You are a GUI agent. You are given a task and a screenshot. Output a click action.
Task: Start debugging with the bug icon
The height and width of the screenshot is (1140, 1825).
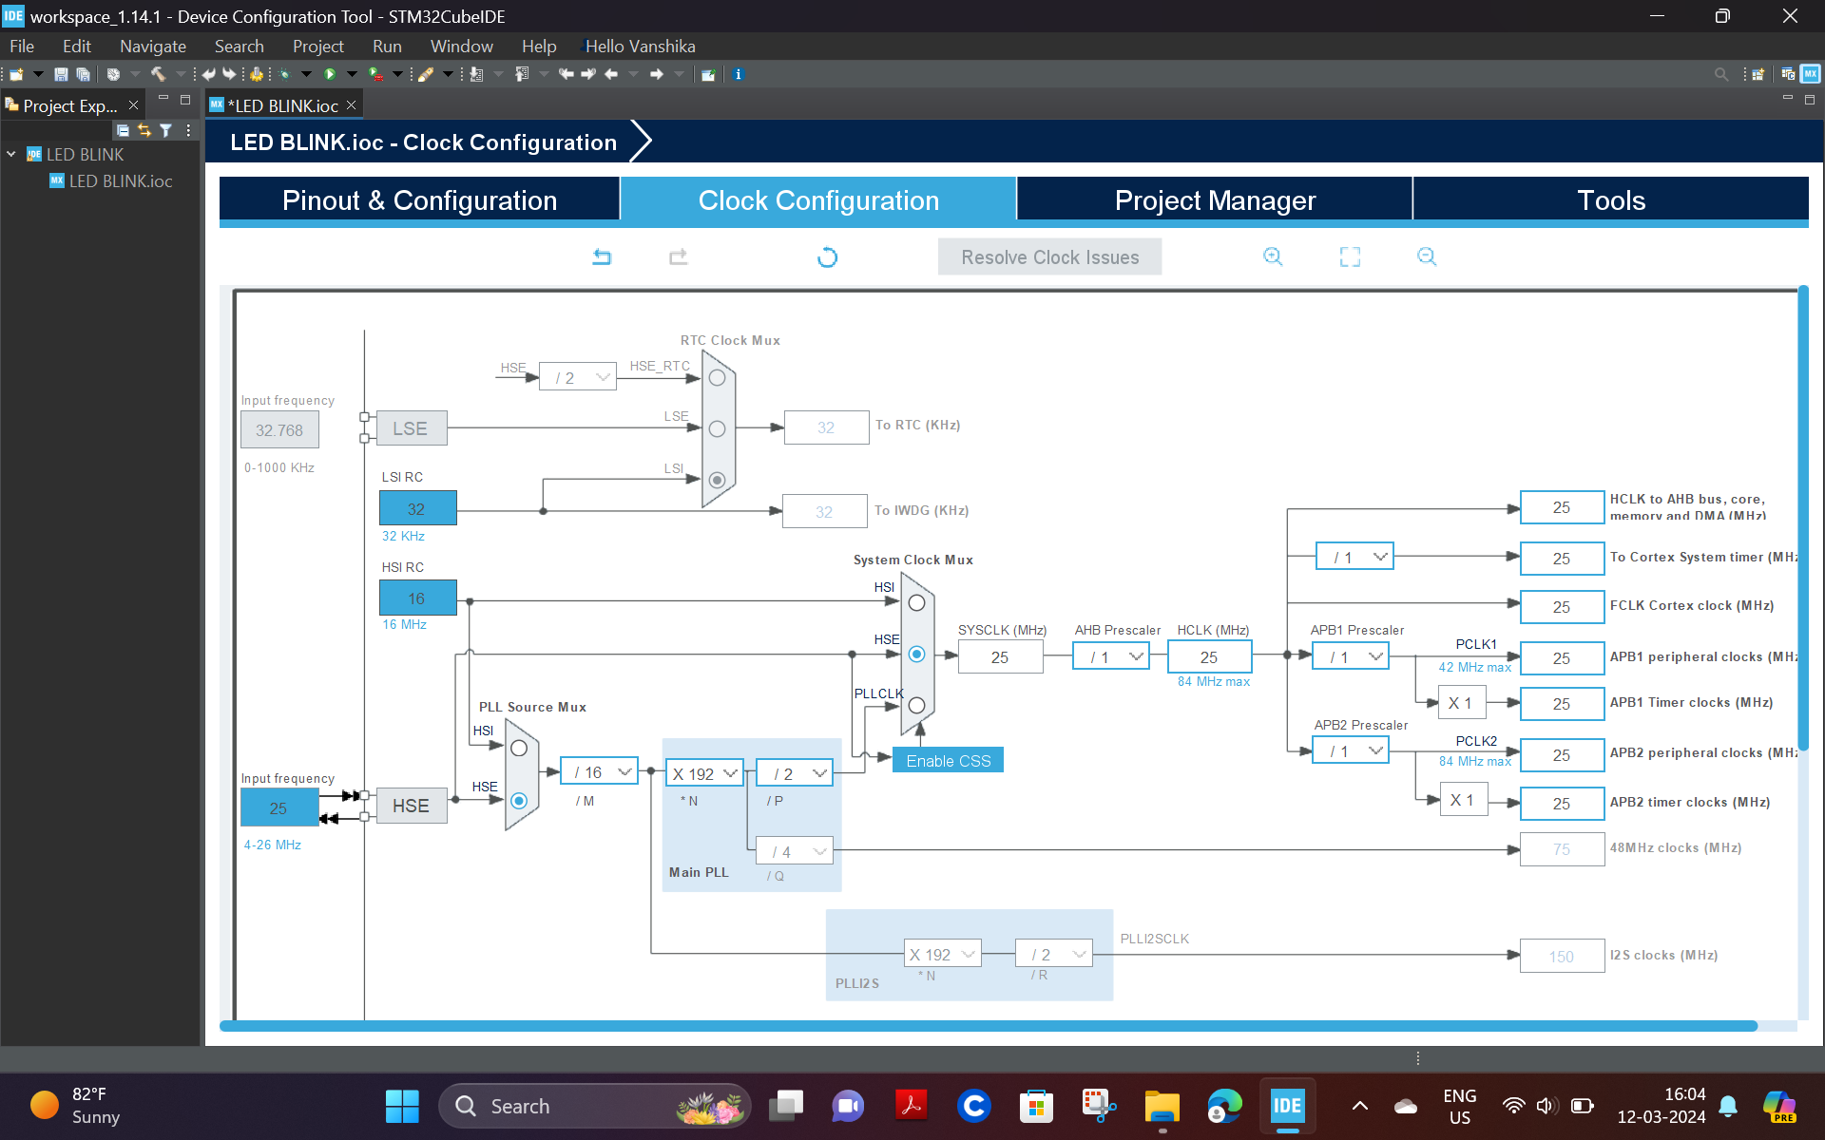(x=286, y=73)
